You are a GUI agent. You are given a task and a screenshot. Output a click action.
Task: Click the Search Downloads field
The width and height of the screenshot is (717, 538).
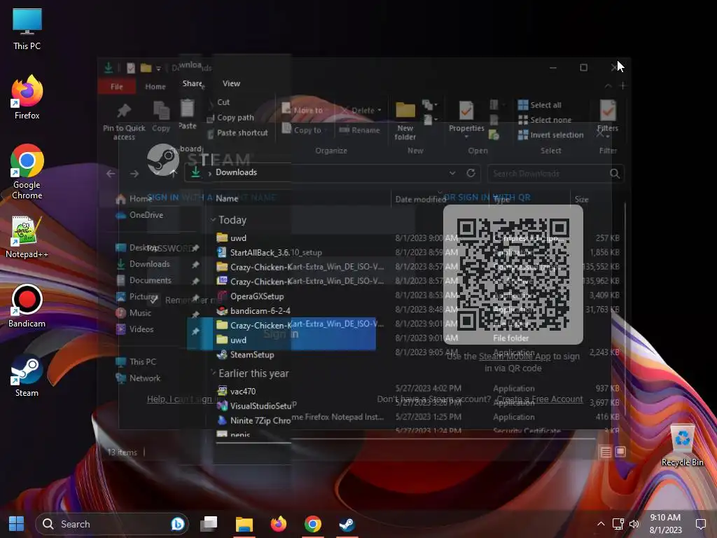549,174
